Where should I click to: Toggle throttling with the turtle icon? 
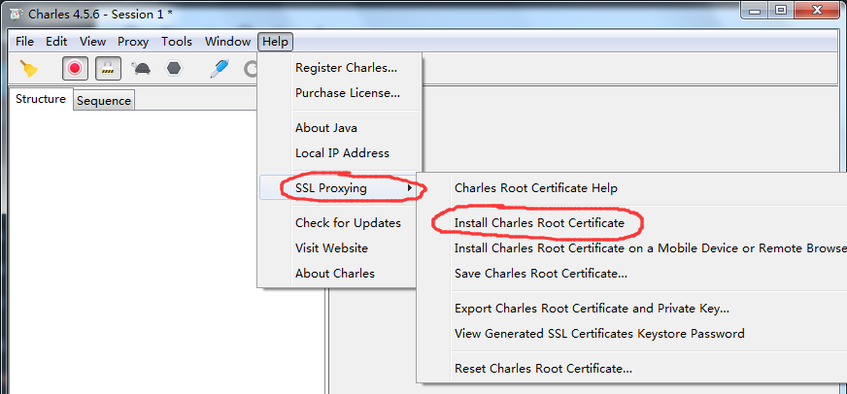(x=141, y=69)
